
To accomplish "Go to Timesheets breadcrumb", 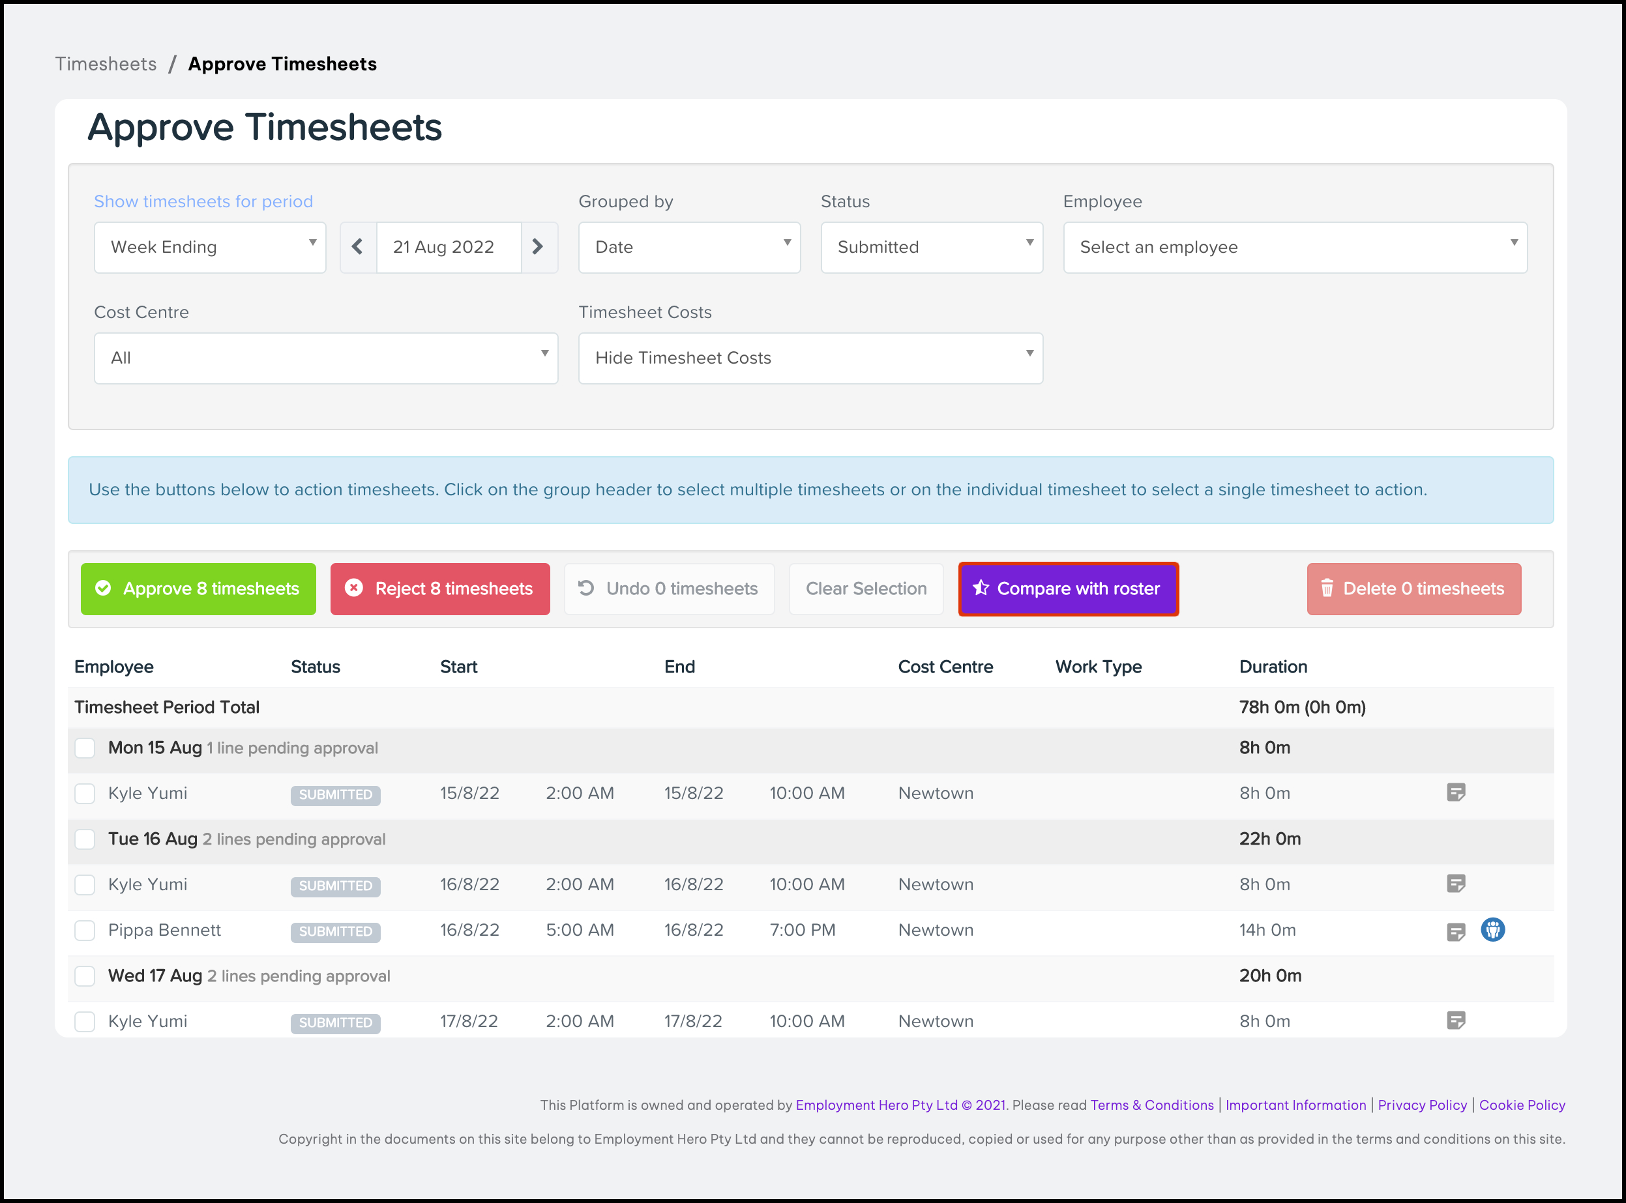I will pyautogui.click(x=106, y=64).
